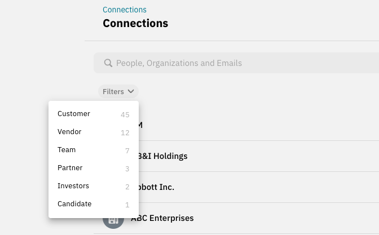Click the Filters pill label
Image resolution: width=379 pixels, height=235 pixels.
click(x=113, y=91)
